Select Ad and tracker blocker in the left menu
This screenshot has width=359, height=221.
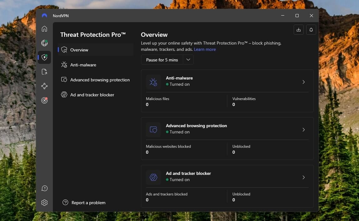point(96,95)
